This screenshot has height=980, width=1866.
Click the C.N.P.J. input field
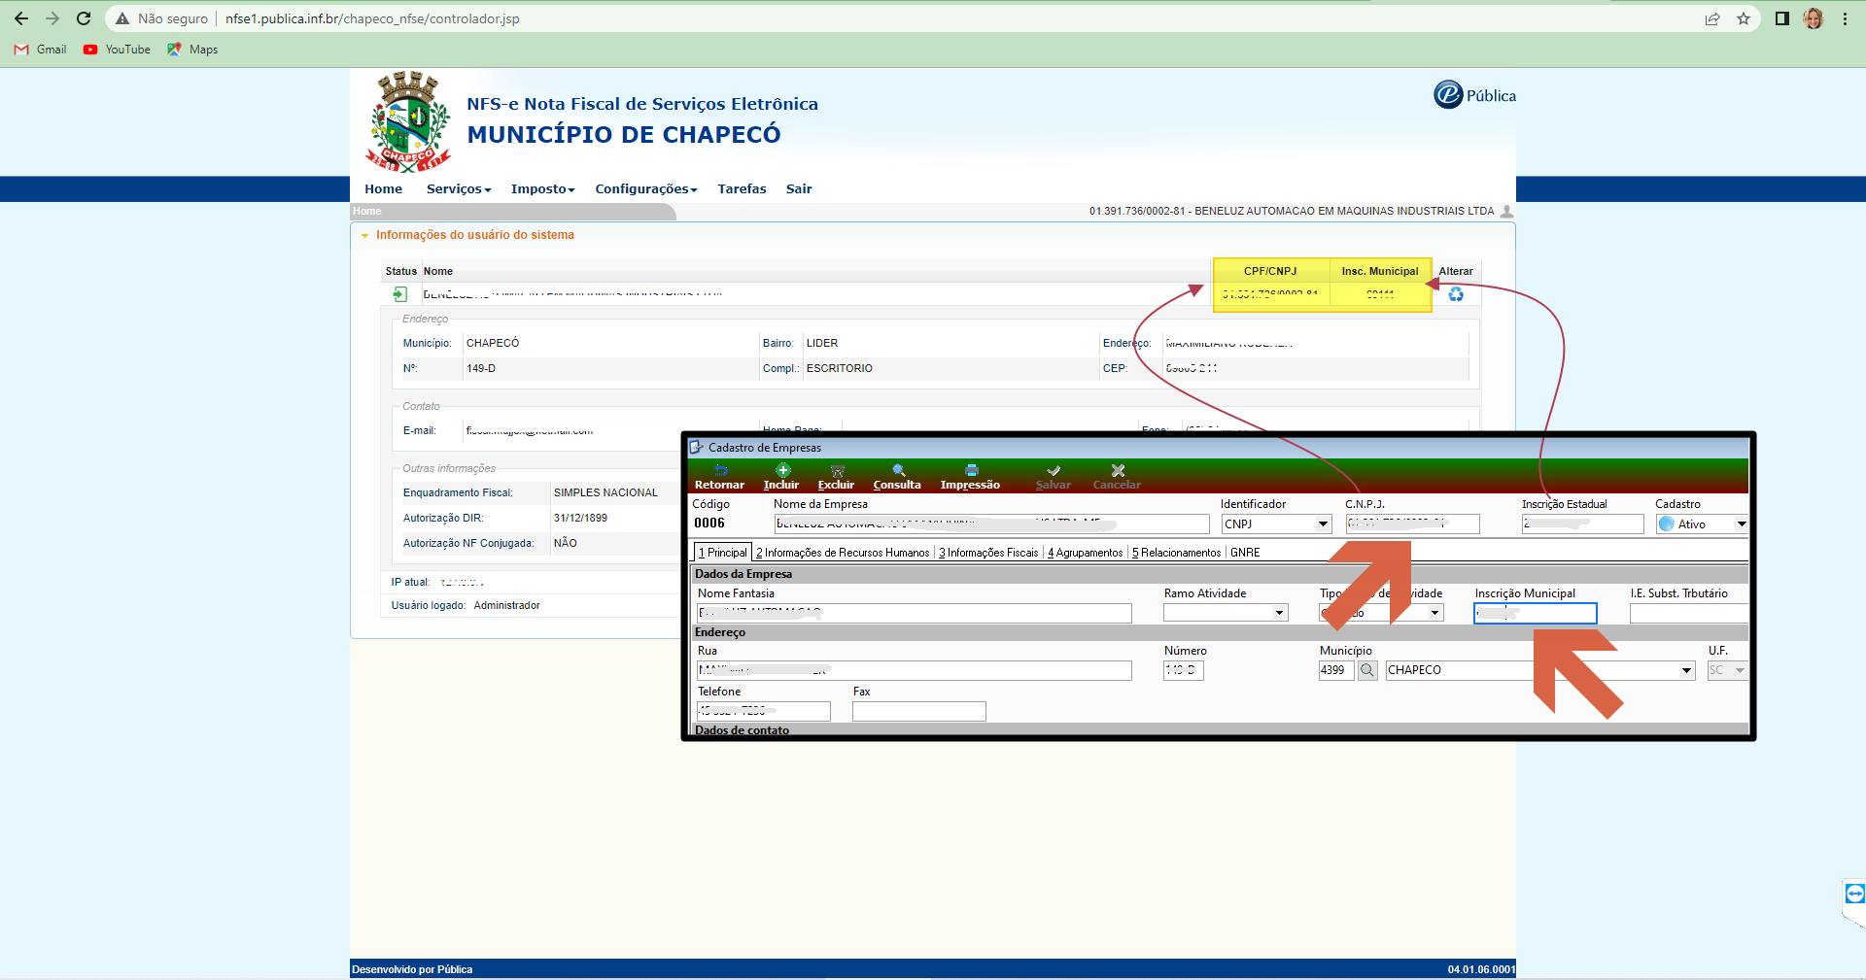tap(1412, 524)
